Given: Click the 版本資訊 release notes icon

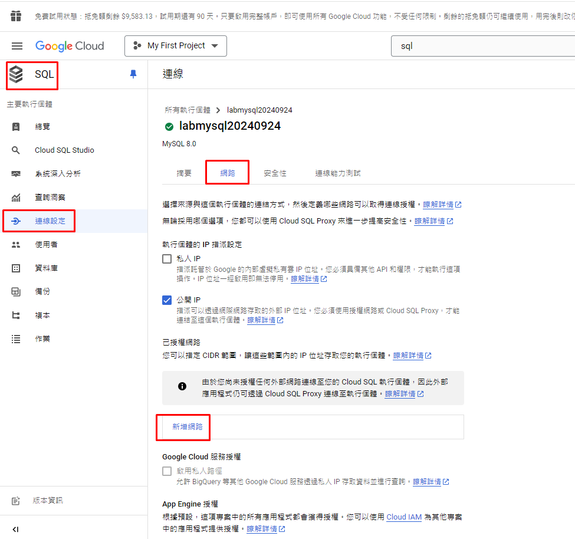Looking at the screenshot, I should click(x=16, y=501).
